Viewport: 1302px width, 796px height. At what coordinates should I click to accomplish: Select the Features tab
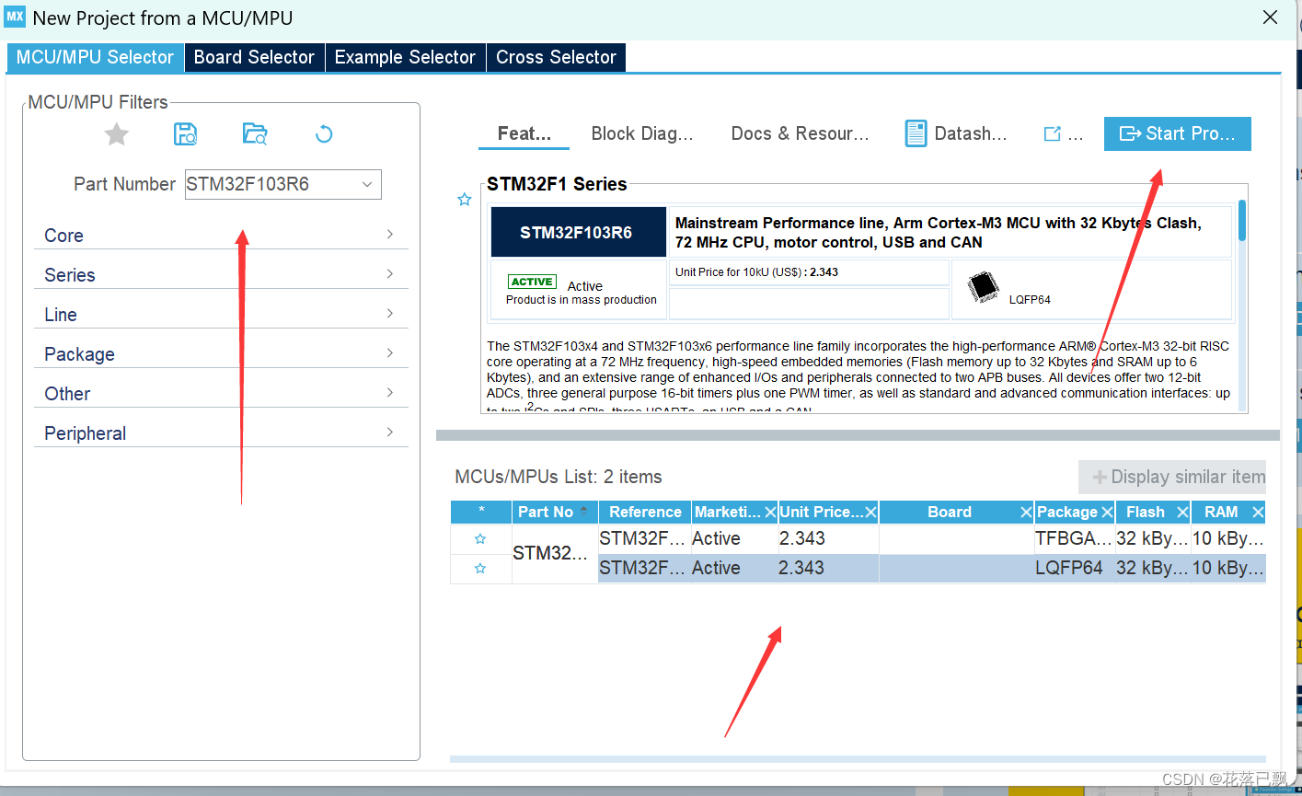pos(524,133)
